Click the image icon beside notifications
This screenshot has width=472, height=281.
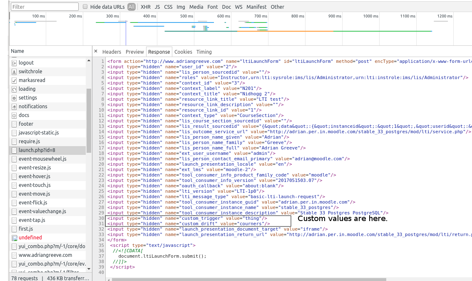(14, 107)
